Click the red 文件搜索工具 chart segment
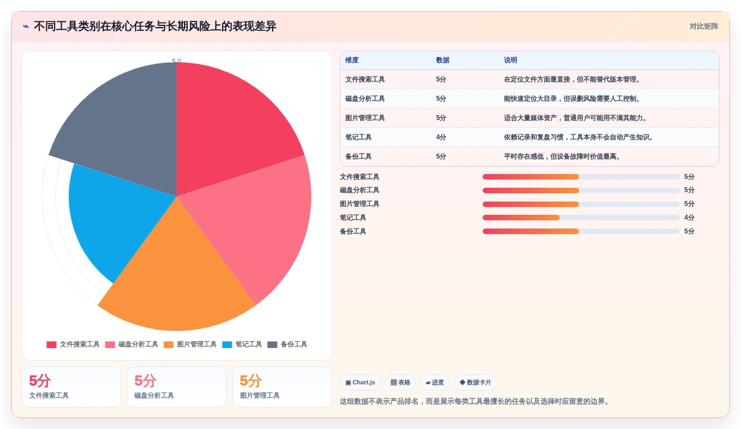741x429 pixels. click(226, 127)
